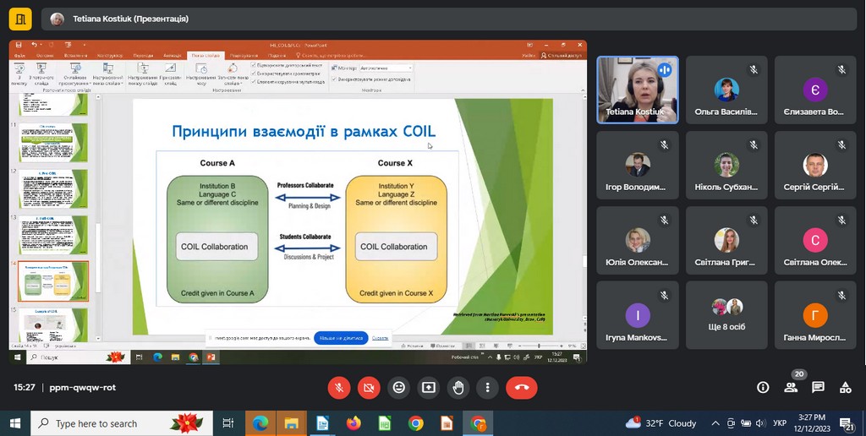Image resolution: width=866 pixels, height=436 pixels.
Task: Show the participants list of 20 people
Action: [x=791, y=388]
